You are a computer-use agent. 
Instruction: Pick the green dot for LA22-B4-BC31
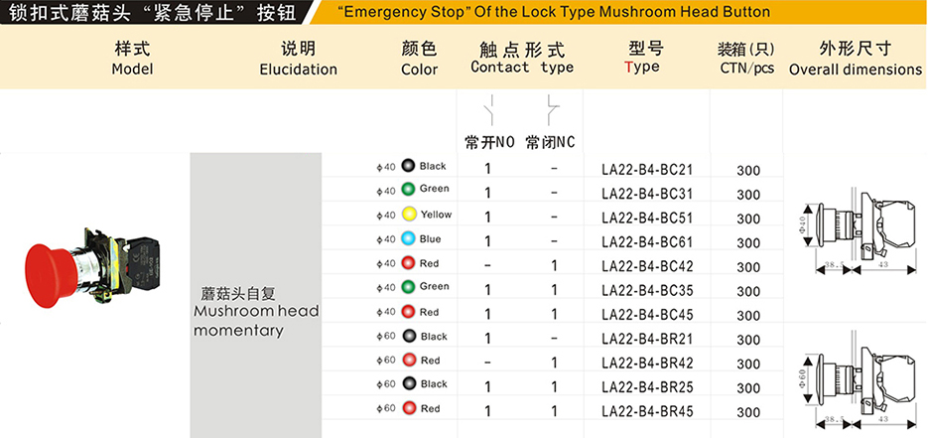tap(407, 190)
